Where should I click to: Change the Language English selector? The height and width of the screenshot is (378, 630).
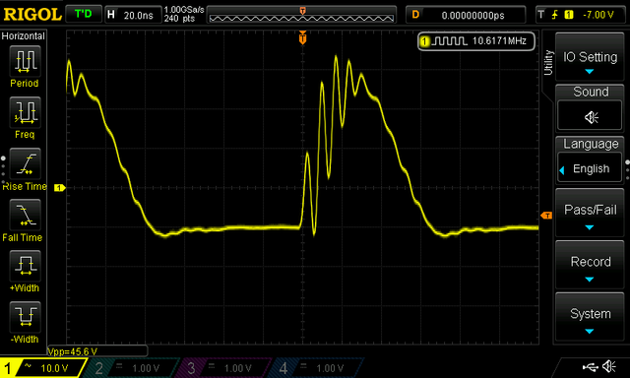coord(590,168)
